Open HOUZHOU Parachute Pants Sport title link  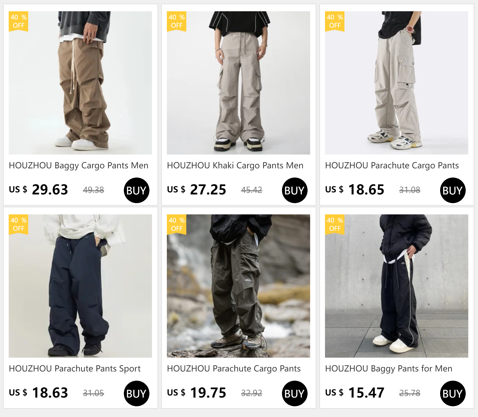(x=75, y=369)
